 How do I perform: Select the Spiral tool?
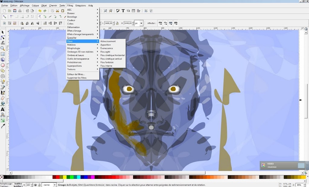click(x=3, y=76)
